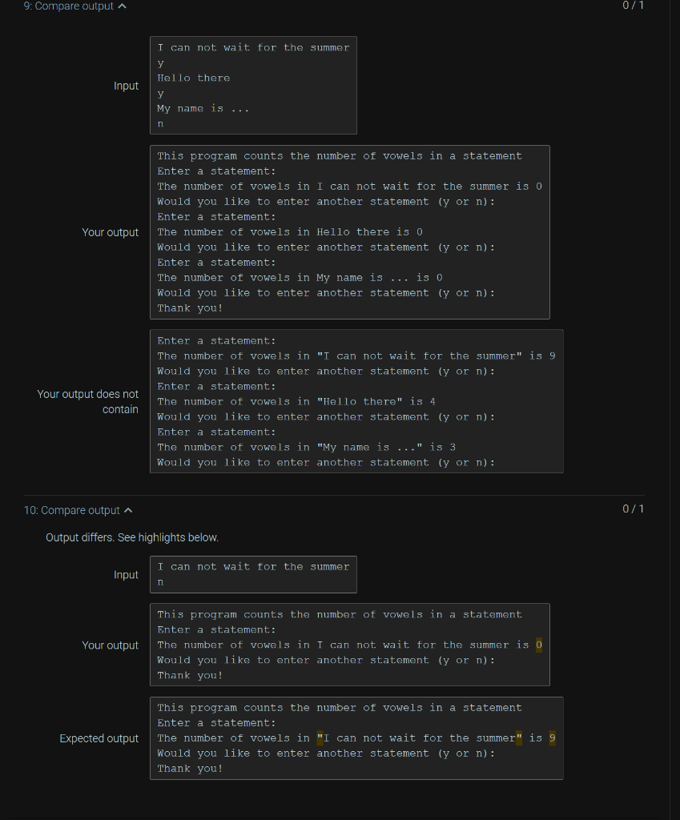Click the test 9 input box

point(253,85)
